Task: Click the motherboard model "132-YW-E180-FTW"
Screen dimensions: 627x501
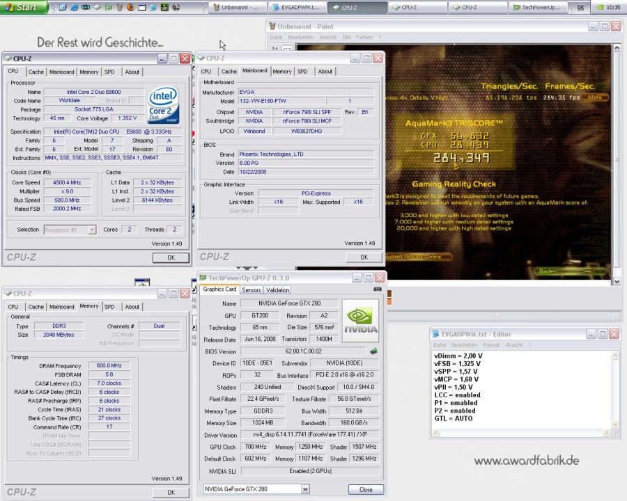Action: (281, 101)
